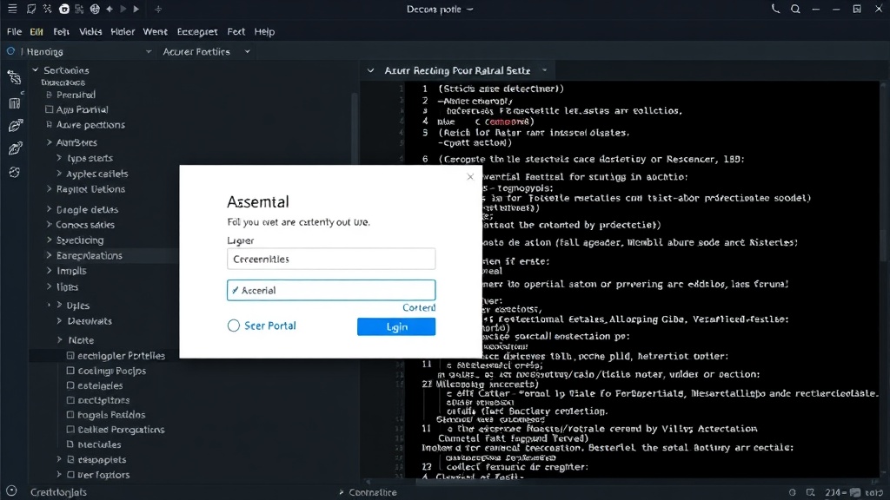890x500 pixels.
Task: Toggle the checkbox for ecchiopler Portelies
Action: point(70,355)
